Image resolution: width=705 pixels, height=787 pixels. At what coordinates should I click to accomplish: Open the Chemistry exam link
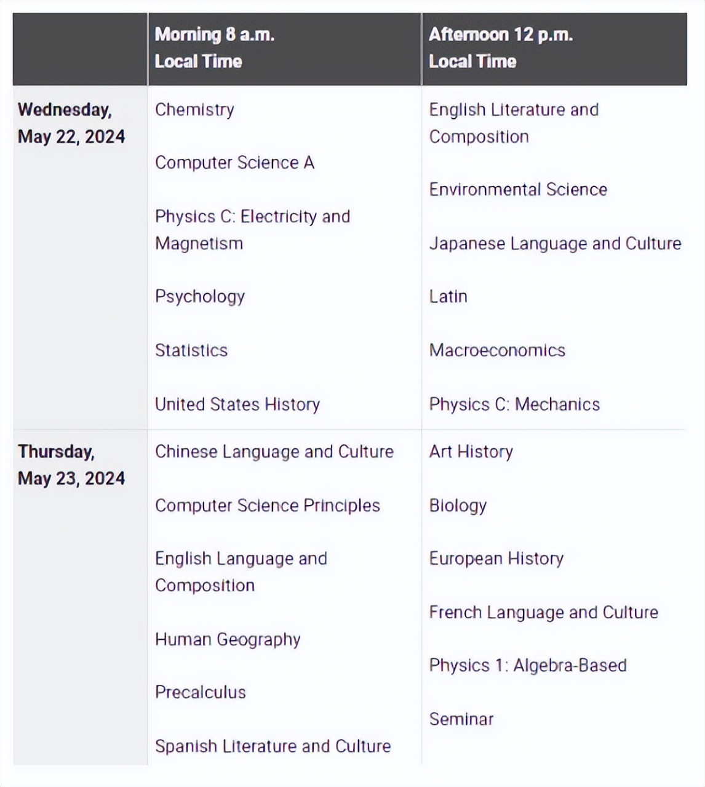pos(194,110)
